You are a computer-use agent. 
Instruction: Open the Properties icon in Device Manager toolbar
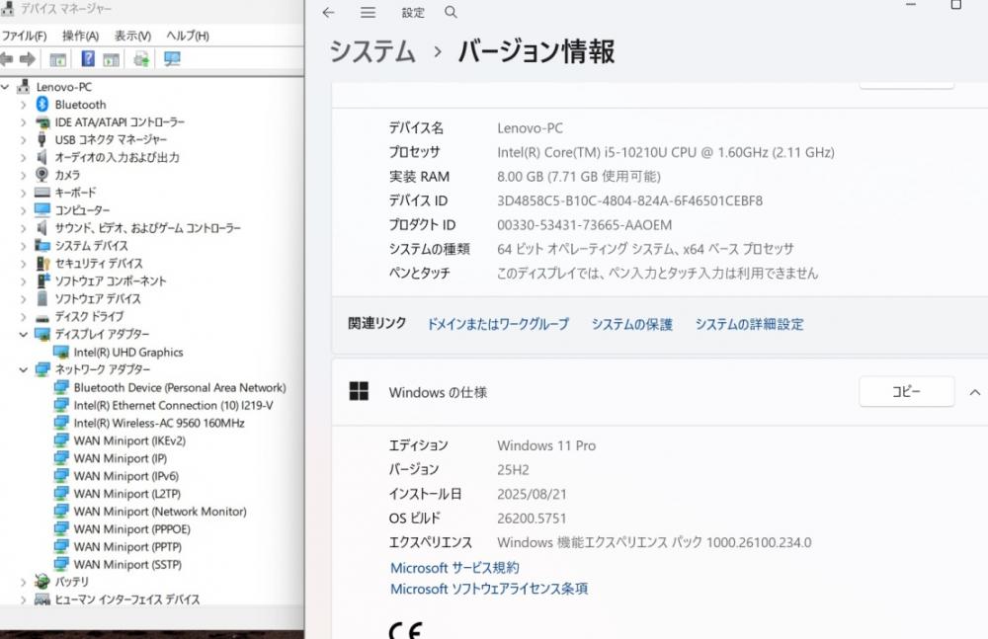pyautogui.click(x=58, y=60)
